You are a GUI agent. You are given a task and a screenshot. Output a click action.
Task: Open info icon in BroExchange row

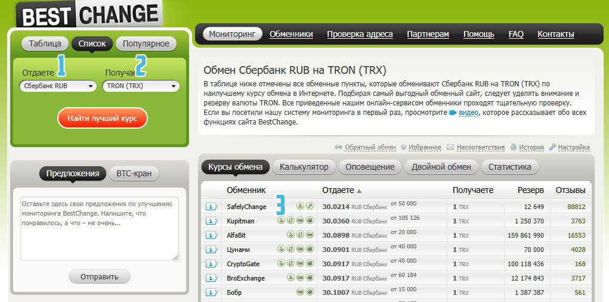[x=211, y=278]
